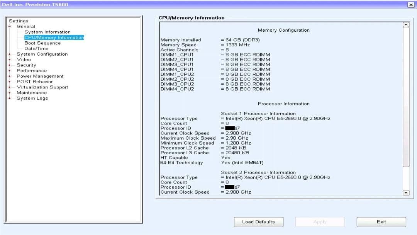This screenshot has width=417, height=235.
Task: Click the DIMM3_CPU2 row
Action: 215,84
